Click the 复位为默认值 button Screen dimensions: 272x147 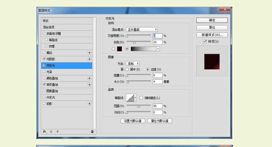[159, 121]
